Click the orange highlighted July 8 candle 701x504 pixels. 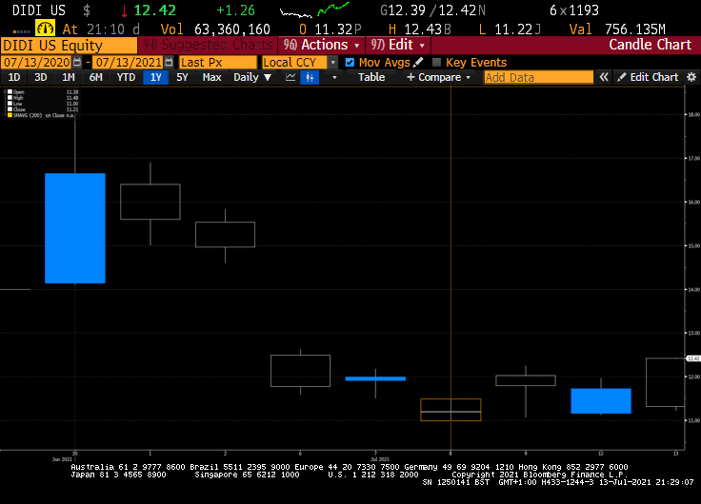point(451,410)
